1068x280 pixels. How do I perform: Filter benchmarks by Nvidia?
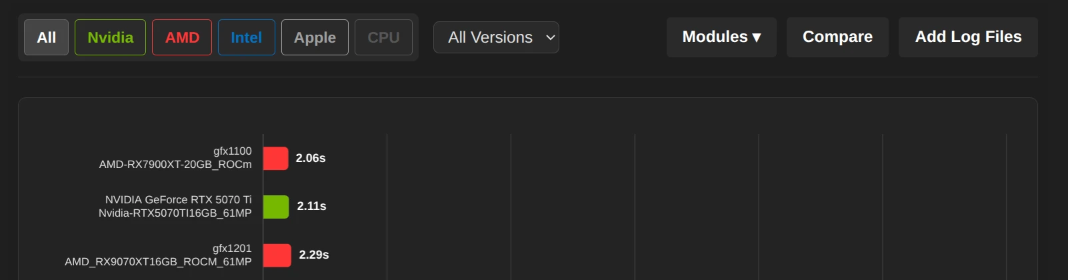110,37
